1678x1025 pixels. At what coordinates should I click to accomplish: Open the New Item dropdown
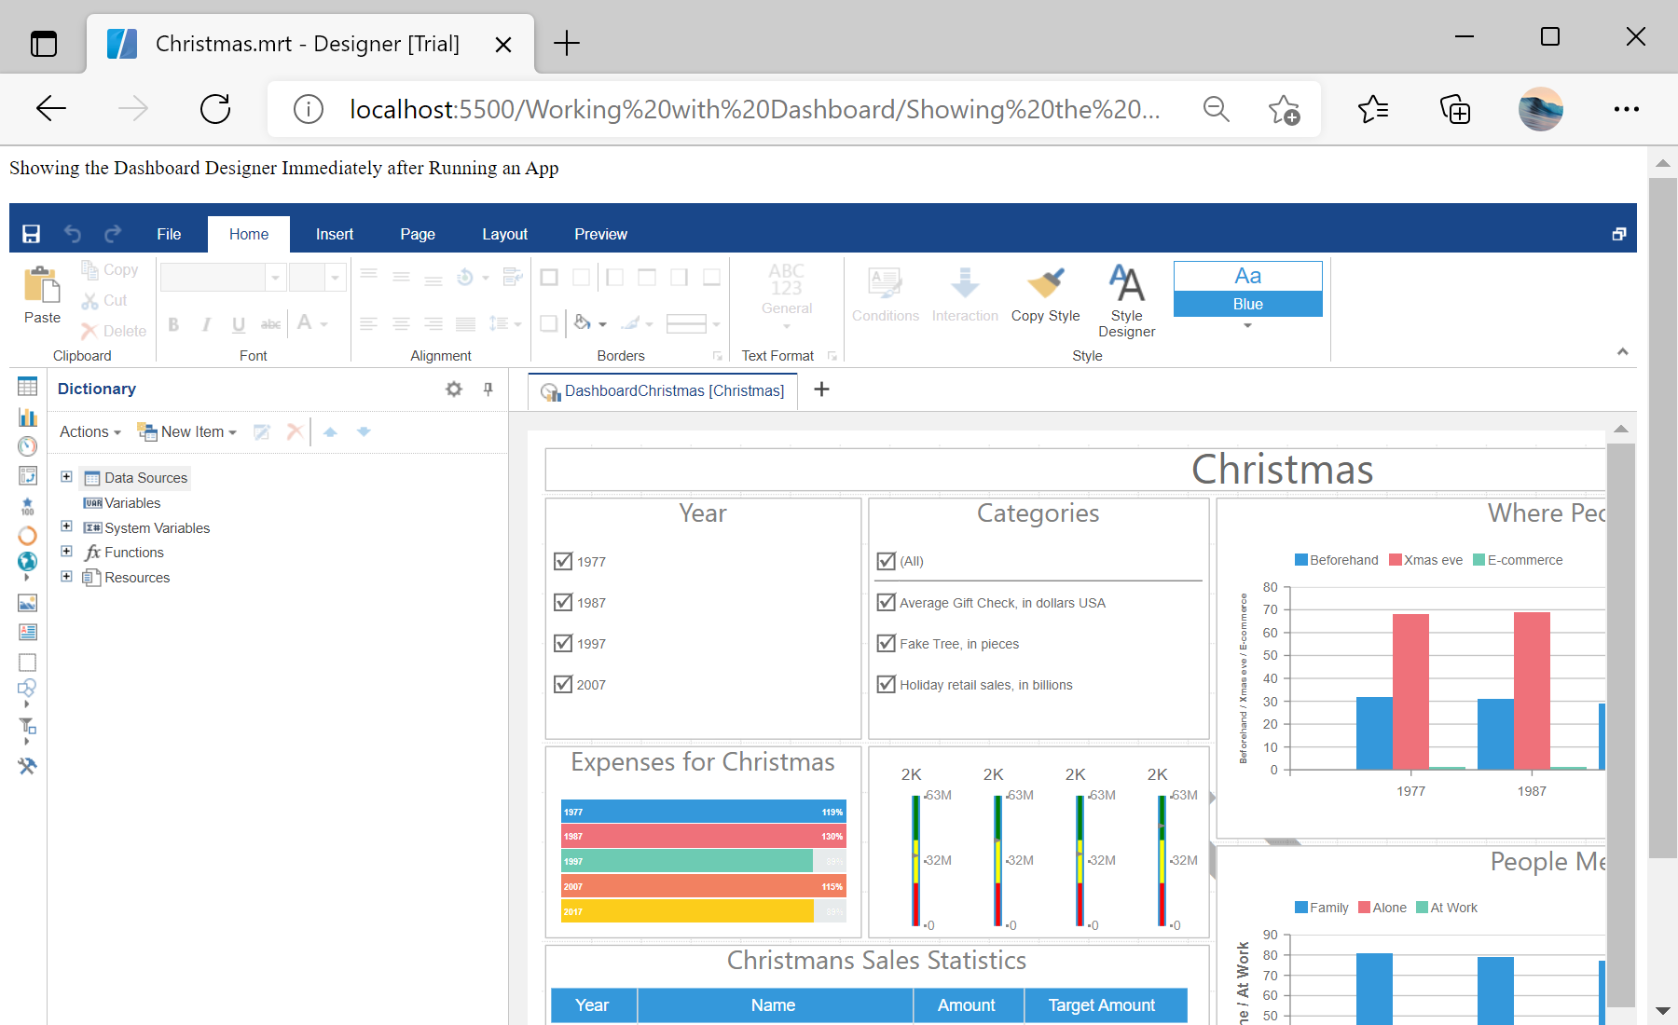[187, 431]
